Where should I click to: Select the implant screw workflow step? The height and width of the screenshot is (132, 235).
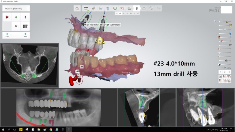[137, 8]
